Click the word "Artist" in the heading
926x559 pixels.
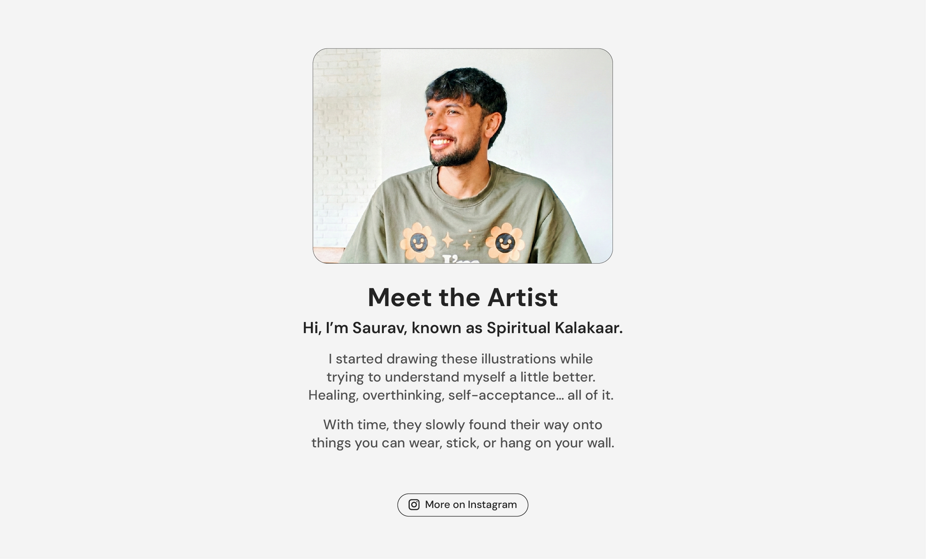(522, 297)
